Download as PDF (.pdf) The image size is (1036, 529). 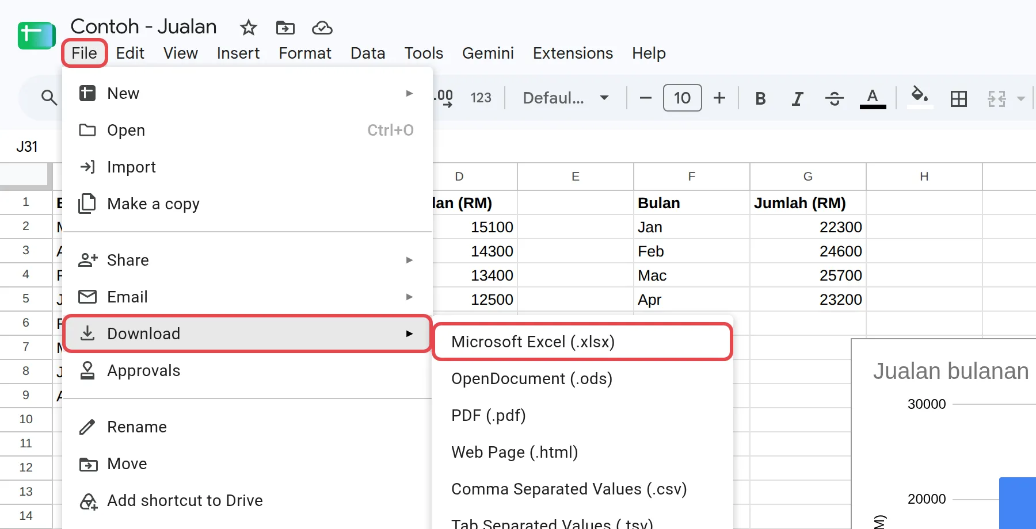click(582, 415)
